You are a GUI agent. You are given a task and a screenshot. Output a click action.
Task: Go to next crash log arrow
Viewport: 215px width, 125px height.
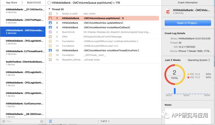109,121
